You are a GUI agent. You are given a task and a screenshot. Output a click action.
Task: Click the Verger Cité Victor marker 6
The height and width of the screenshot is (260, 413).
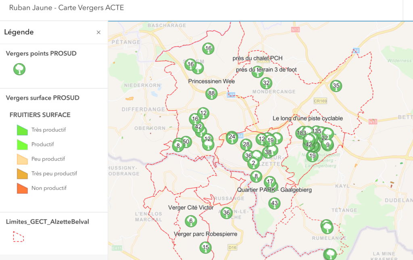[191, 221]
